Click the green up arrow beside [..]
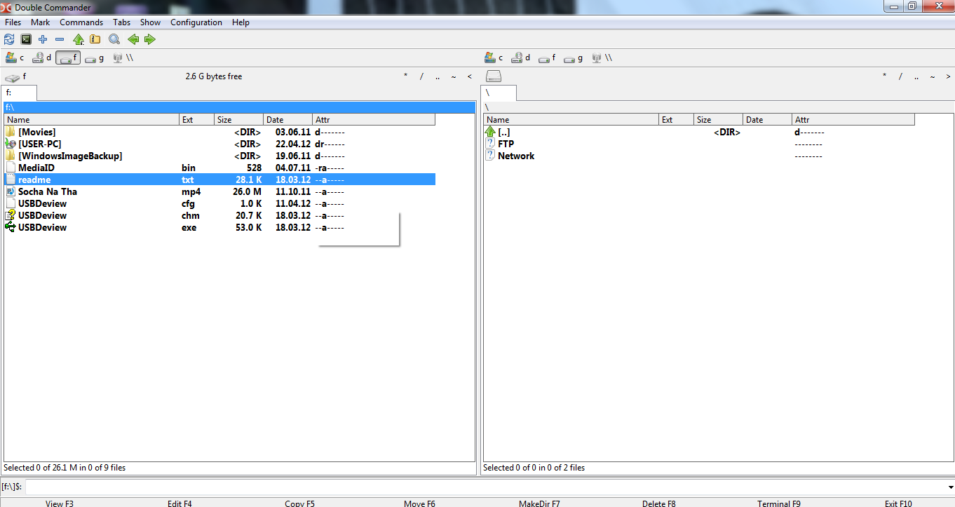Image resolution: width=955 pixels, height=507 pixels. [490, 132]
